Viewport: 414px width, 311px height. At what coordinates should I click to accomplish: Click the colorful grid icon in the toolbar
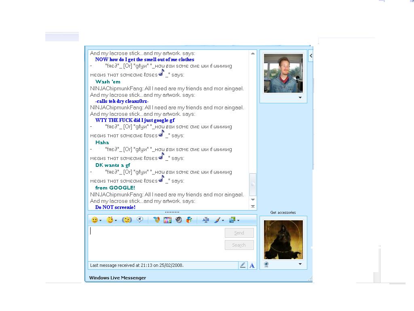167,220
